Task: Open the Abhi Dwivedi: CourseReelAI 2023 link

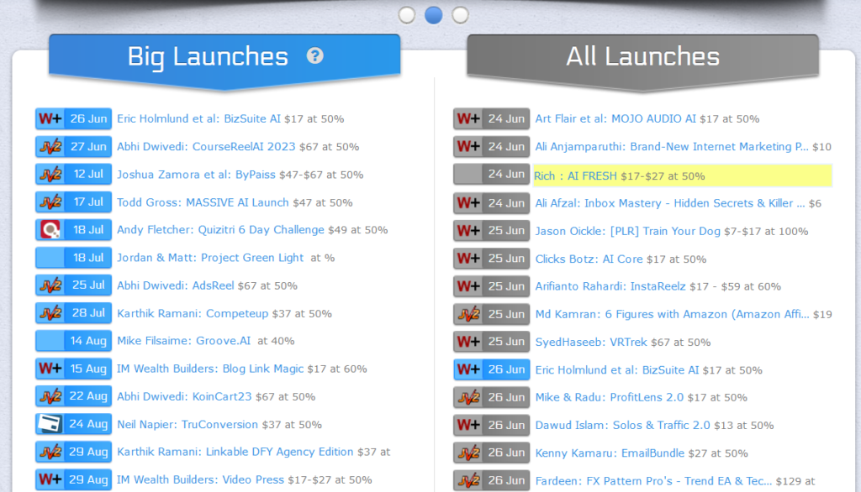Action: [206, 146]
